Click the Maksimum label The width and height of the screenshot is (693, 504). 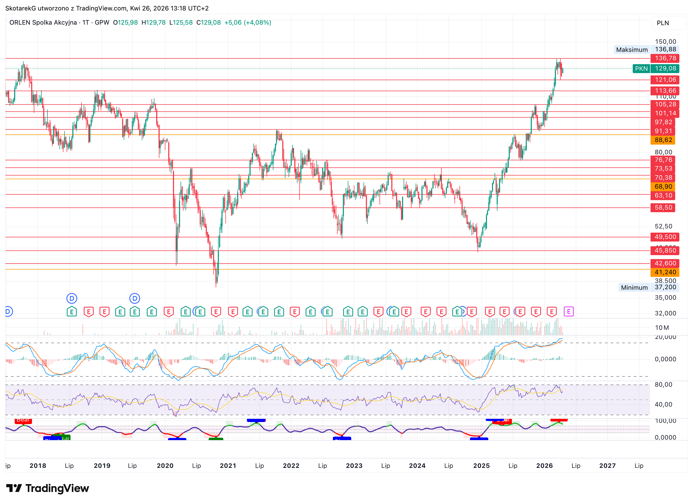click(632, 50)
